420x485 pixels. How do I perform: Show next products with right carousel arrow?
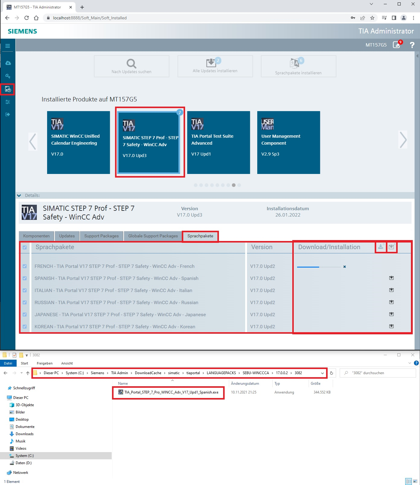pyautogui.click(x=403, y=140)
